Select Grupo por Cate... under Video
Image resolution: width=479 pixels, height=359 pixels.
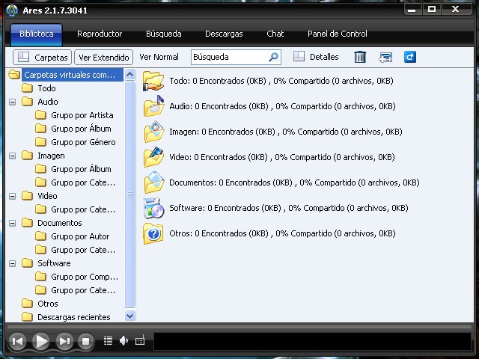[83, 209]
